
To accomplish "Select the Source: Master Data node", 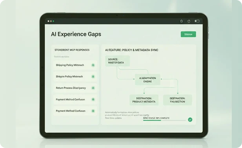I will pos(117,61).
